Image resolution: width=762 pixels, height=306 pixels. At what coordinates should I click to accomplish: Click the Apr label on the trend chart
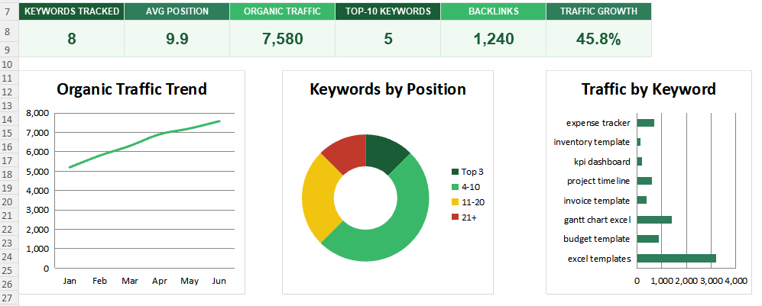(x=160, y=281)
